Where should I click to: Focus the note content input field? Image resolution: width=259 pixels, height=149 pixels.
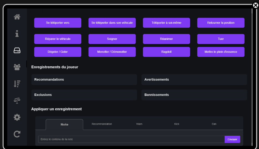tap(131, 139)
